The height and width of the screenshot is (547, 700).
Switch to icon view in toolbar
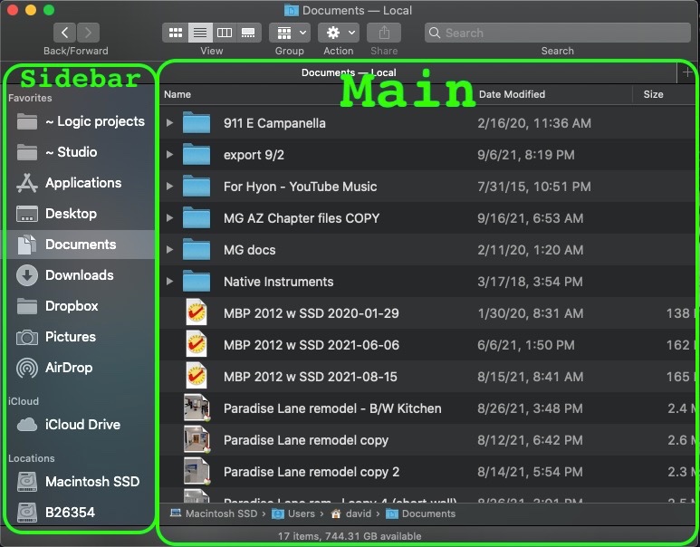(175, 33)
